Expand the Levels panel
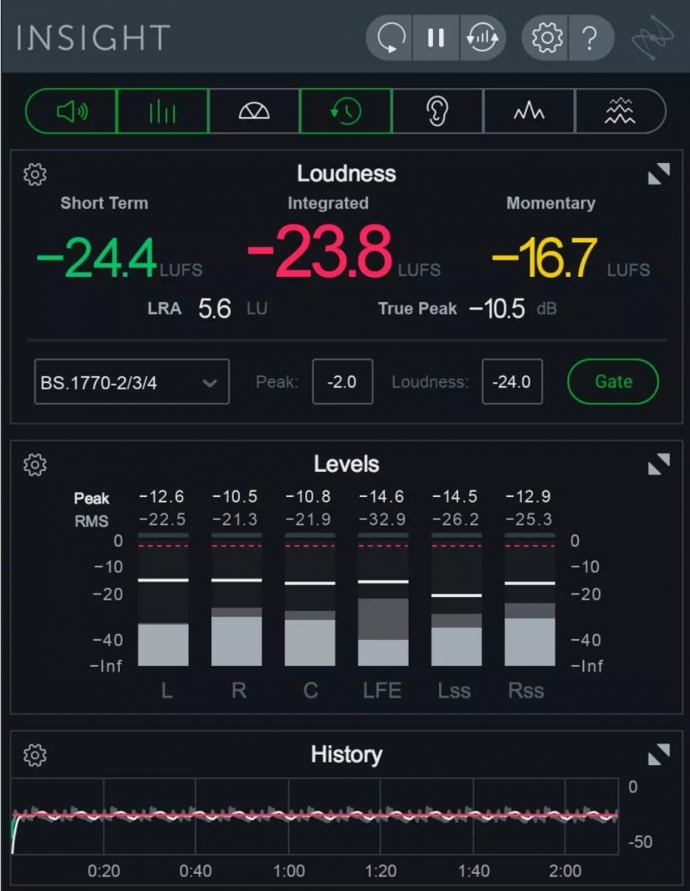The width and height of the screenshot is (690, 891). coord(659,464)
